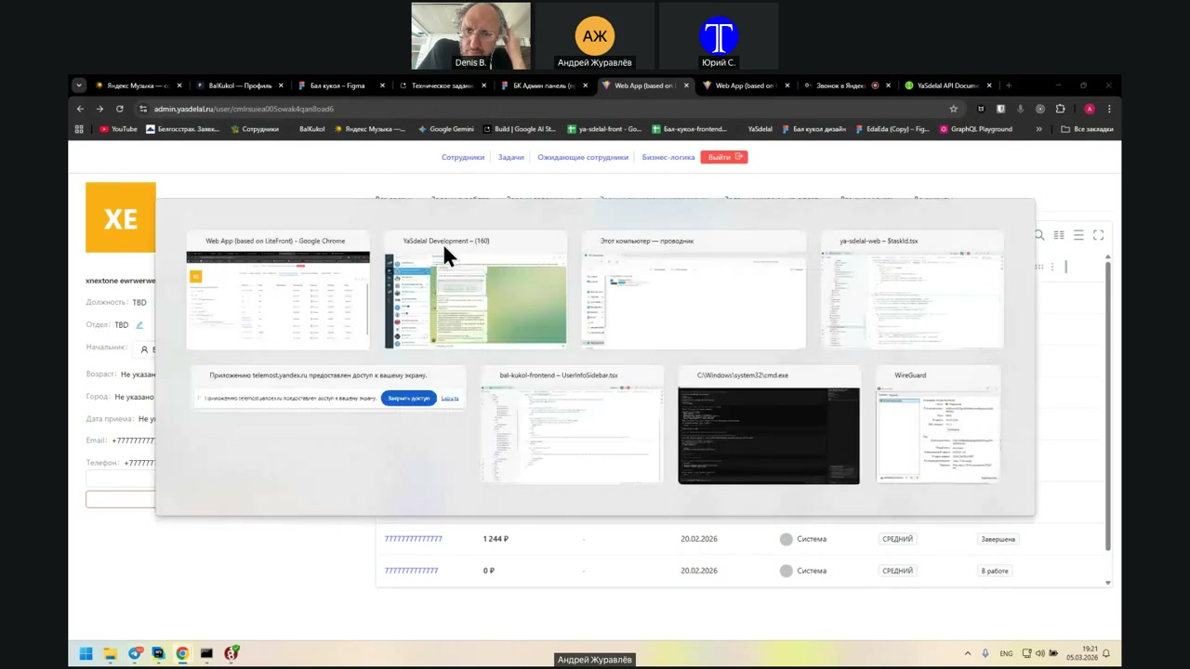Show hidden system tray icons
The image size is (1190, 669).
(967, 653)
